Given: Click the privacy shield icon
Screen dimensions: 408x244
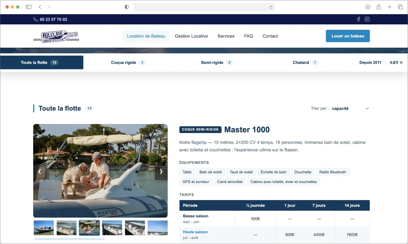Looking at the screenshot, I should (x=127, y=7).
